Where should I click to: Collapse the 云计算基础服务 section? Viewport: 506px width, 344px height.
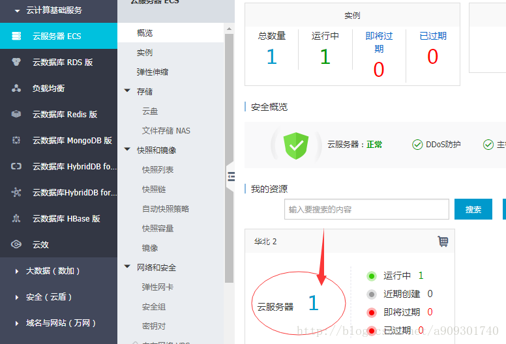tap(18, 10)
